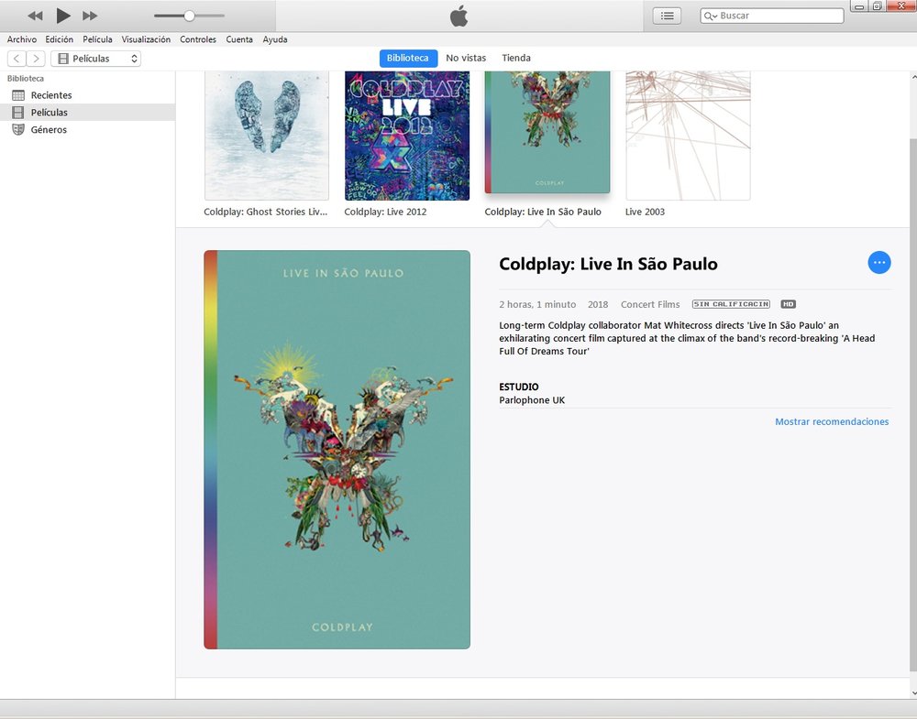
Task: Click the movie title heading in detail panel
Action: [x=608, y=264]
